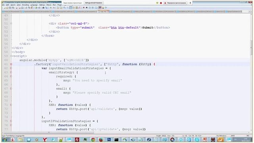Open the Search menu
Viewport: 254px width, 143px height.
click(x=13, y=5)
